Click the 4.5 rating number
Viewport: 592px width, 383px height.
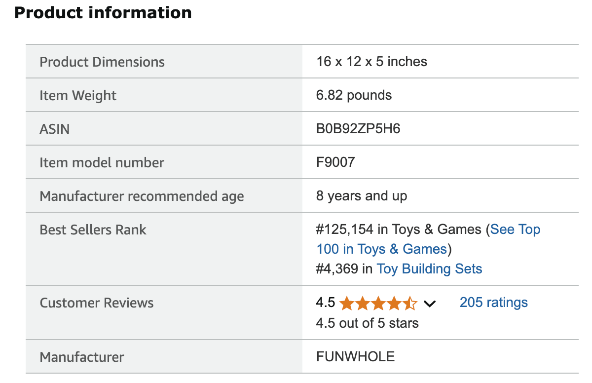(326, 303)
